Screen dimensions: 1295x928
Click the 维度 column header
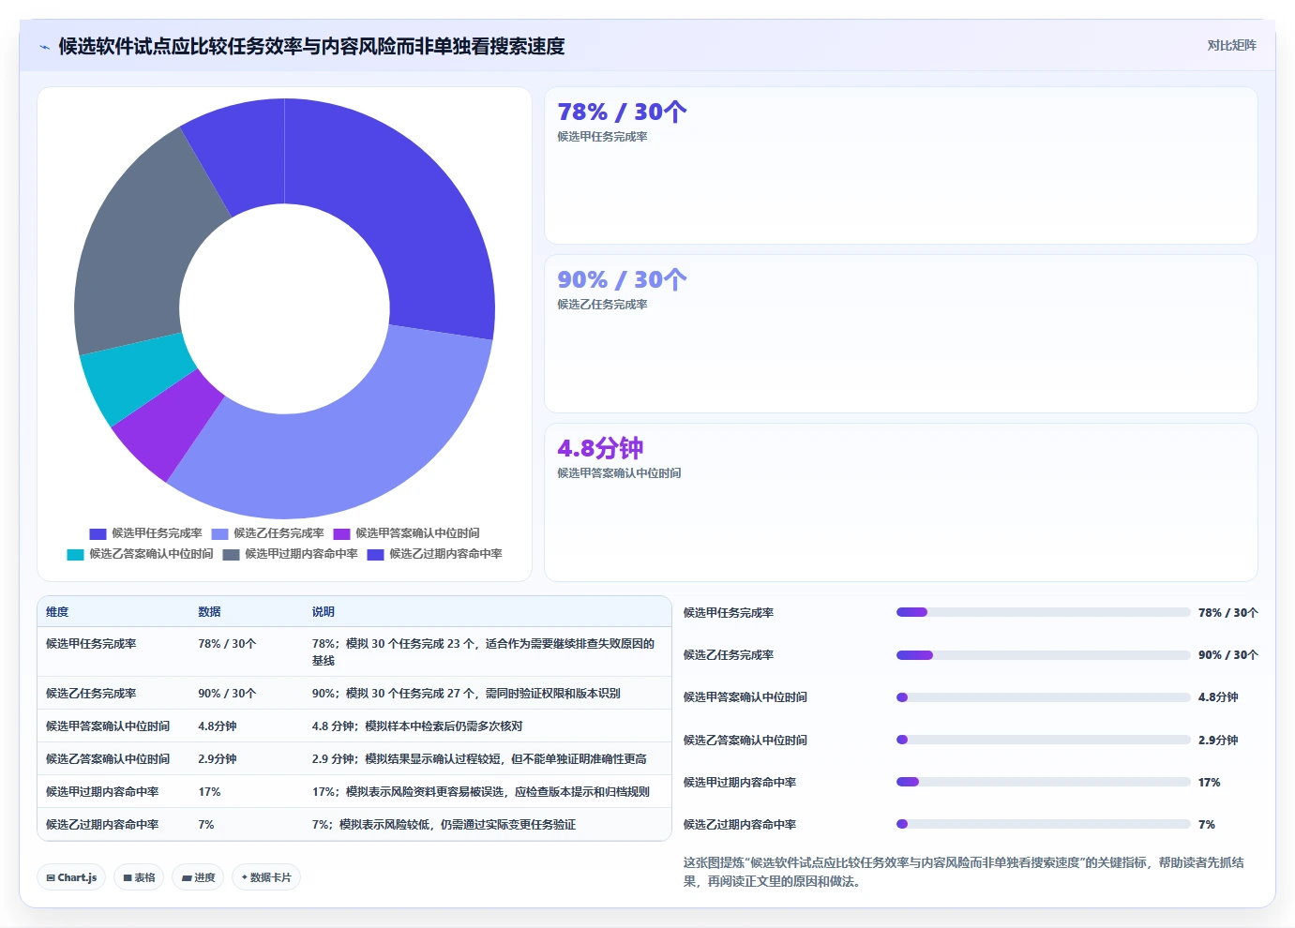[x=57, y=611]
